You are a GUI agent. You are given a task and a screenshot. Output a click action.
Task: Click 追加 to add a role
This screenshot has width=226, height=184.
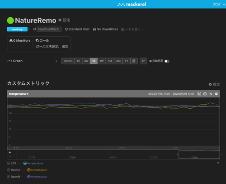[65, 46]
